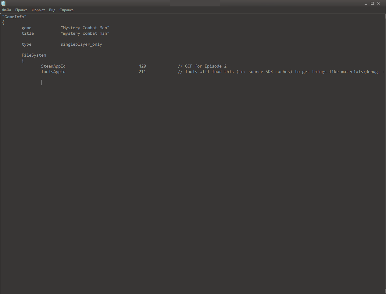Click the word type in the file

tap(27, 44)
